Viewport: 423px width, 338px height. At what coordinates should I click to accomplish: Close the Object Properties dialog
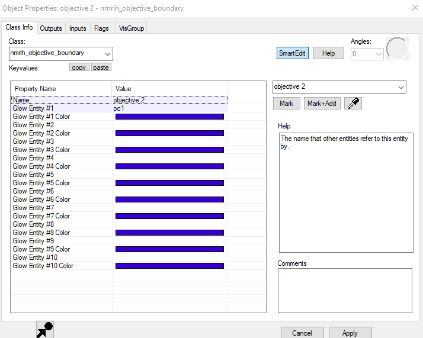tap(415, 8)
